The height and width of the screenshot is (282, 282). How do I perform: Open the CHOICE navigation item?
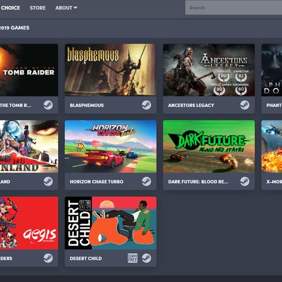(10, 8)
